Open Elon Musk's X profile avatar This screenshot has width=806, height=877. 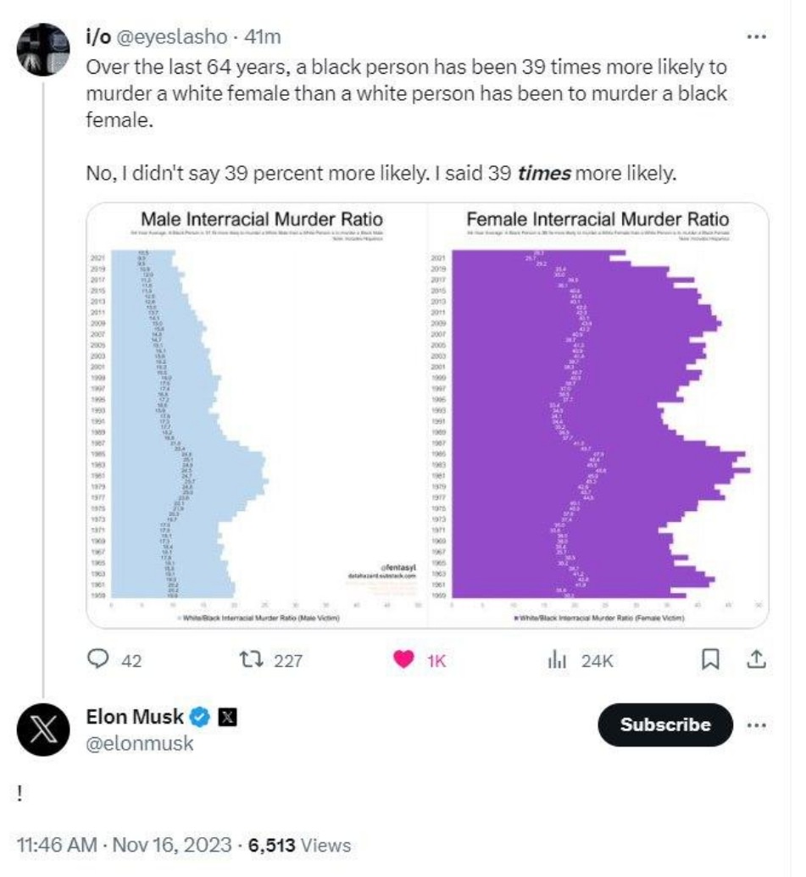[43, 730]
